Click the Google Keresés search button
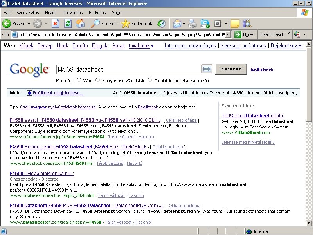313x235 pixels. (x=231, y=69)
